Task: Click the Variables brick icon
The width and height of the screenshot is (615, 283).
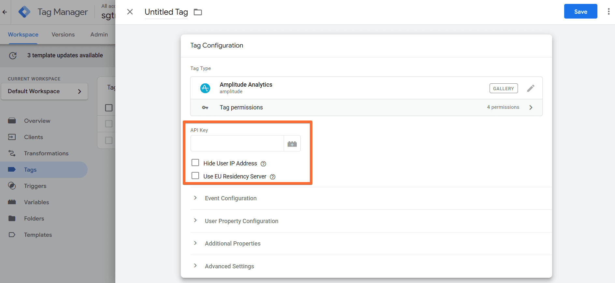Action: (x=12, y=202)
